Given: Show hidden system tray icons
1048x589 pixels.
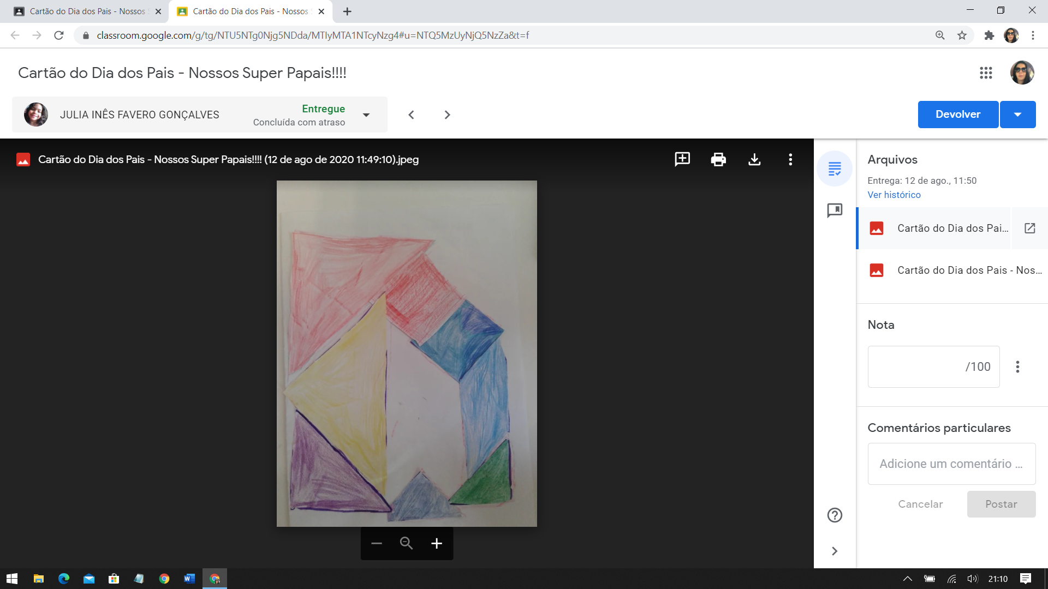Looking at the screenshot, I should [907, 579].
